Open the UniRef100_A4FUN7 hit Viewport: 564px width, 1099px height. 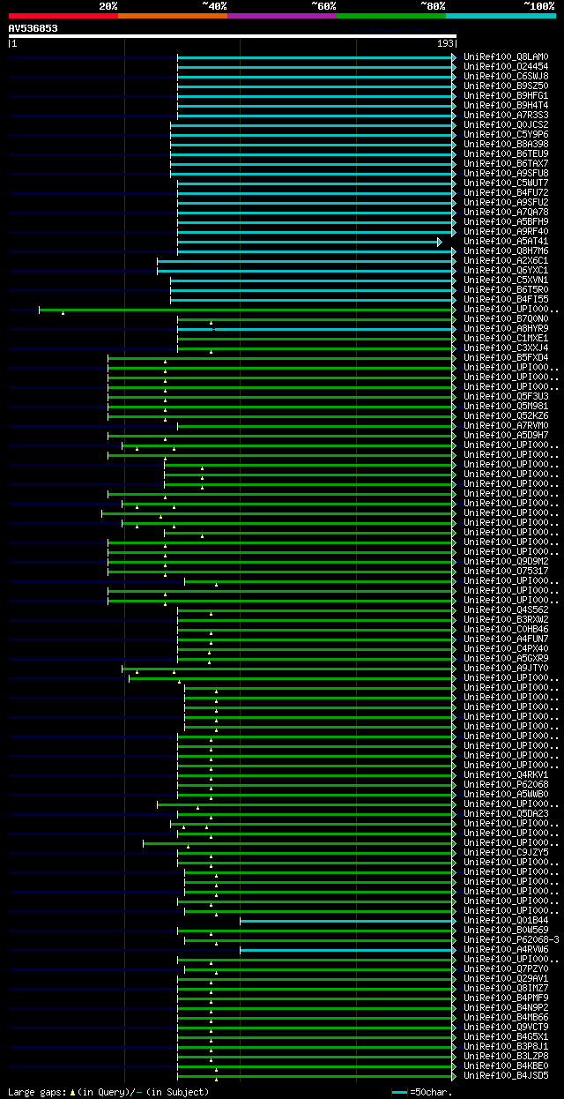506,639
